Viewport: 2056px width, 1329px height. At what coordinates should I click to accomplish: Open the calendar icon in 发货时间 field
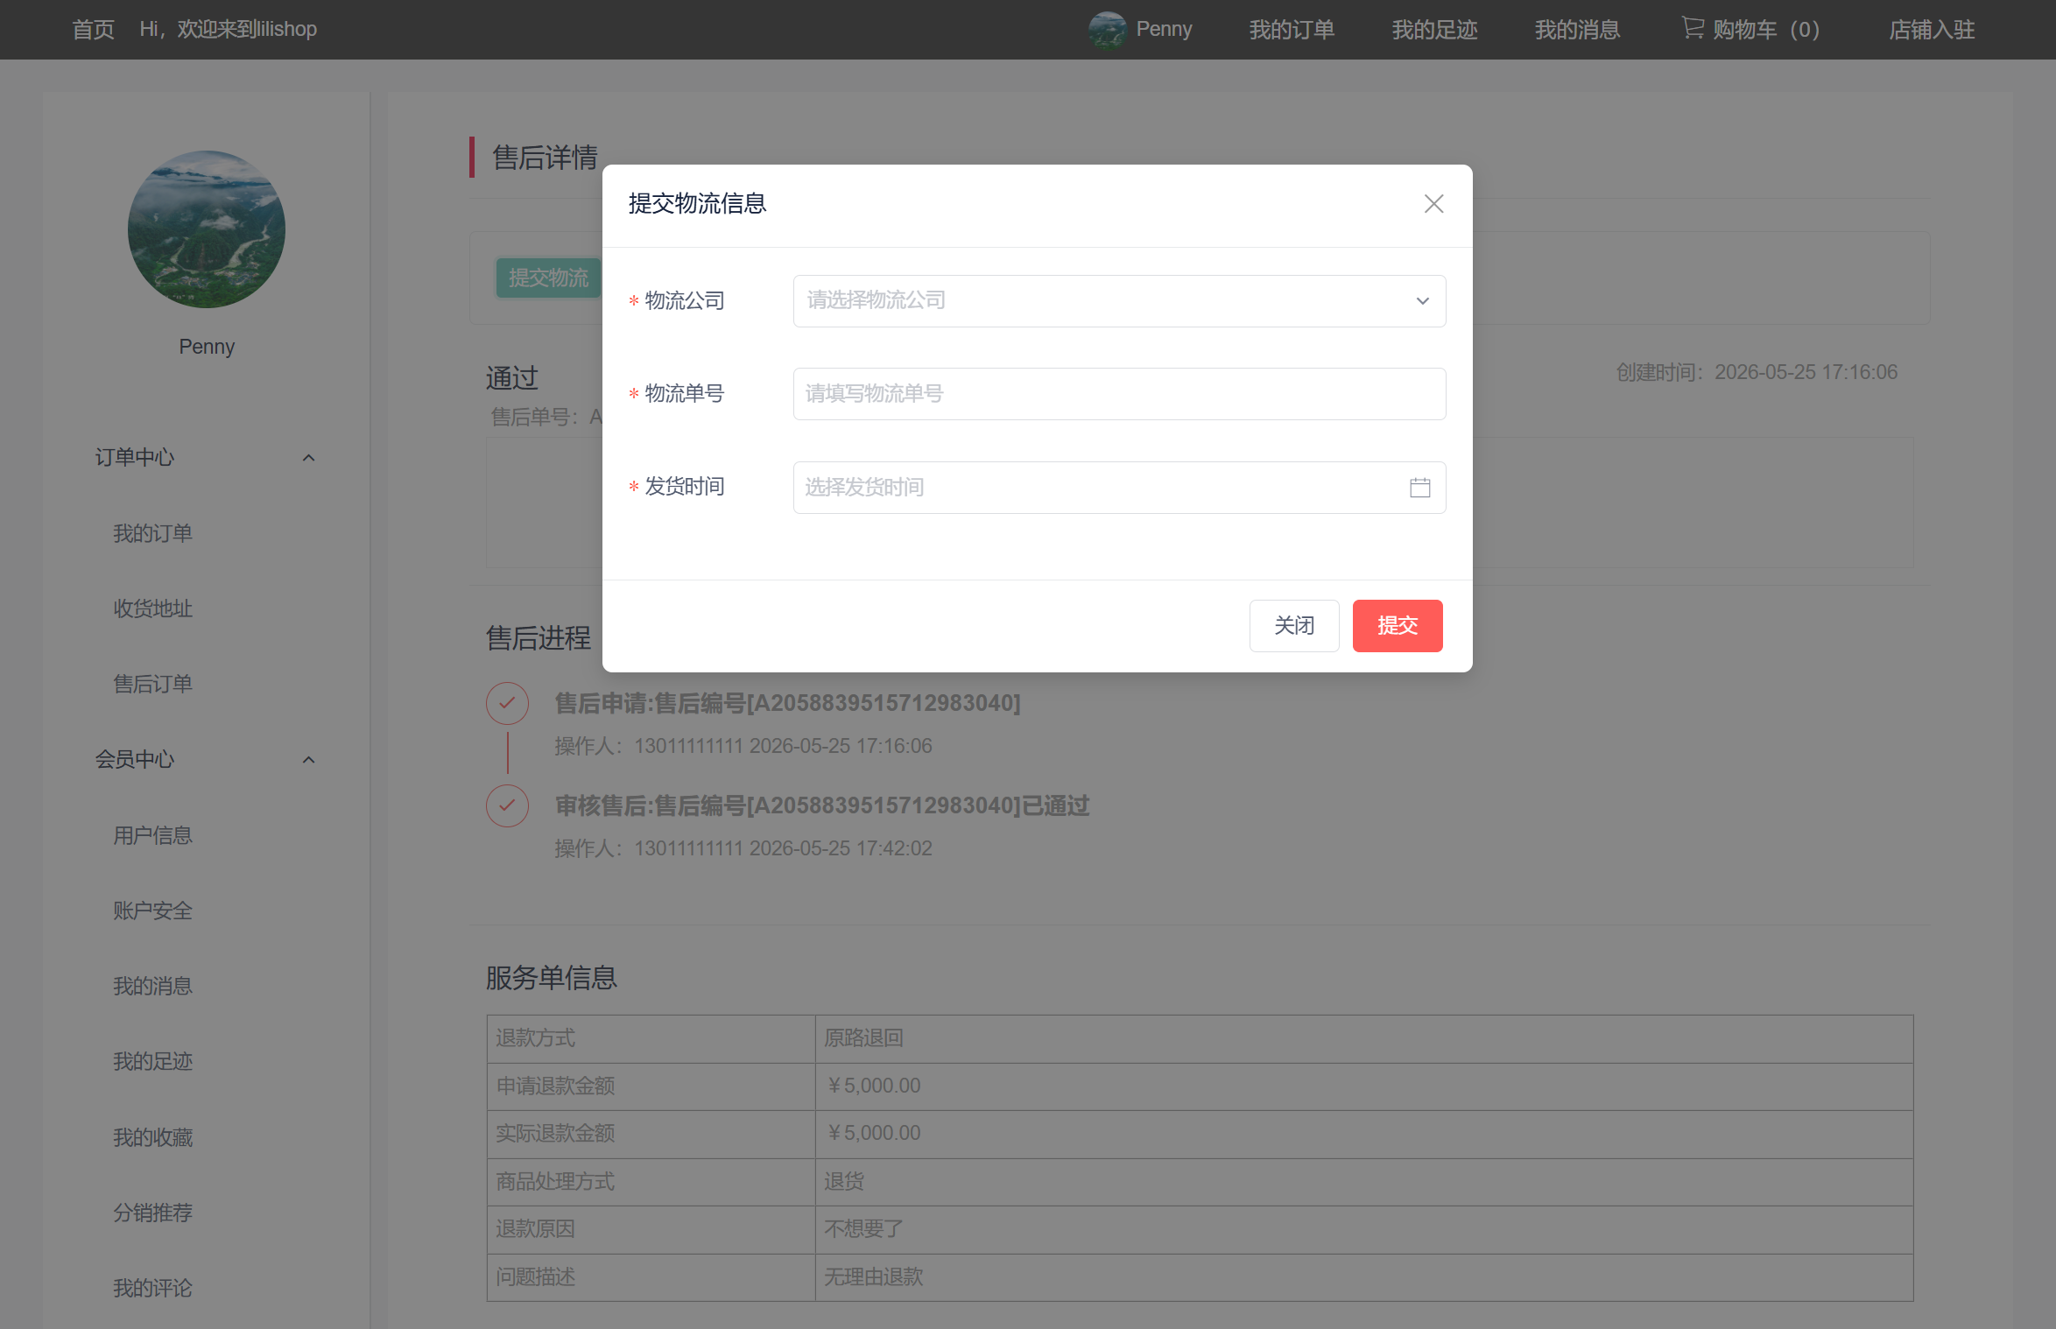tap(1420, 488)
